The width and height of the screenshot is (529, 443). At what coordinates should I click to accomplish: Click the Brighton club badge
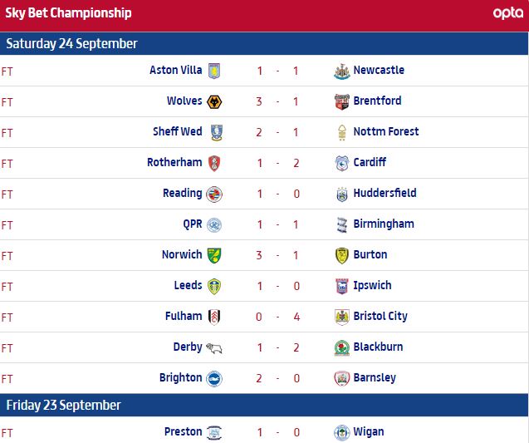tap(214, 378)
